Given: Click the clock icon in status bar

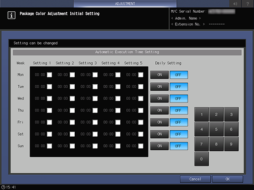Looking at the screenshot, I should (x=3, y=187).
